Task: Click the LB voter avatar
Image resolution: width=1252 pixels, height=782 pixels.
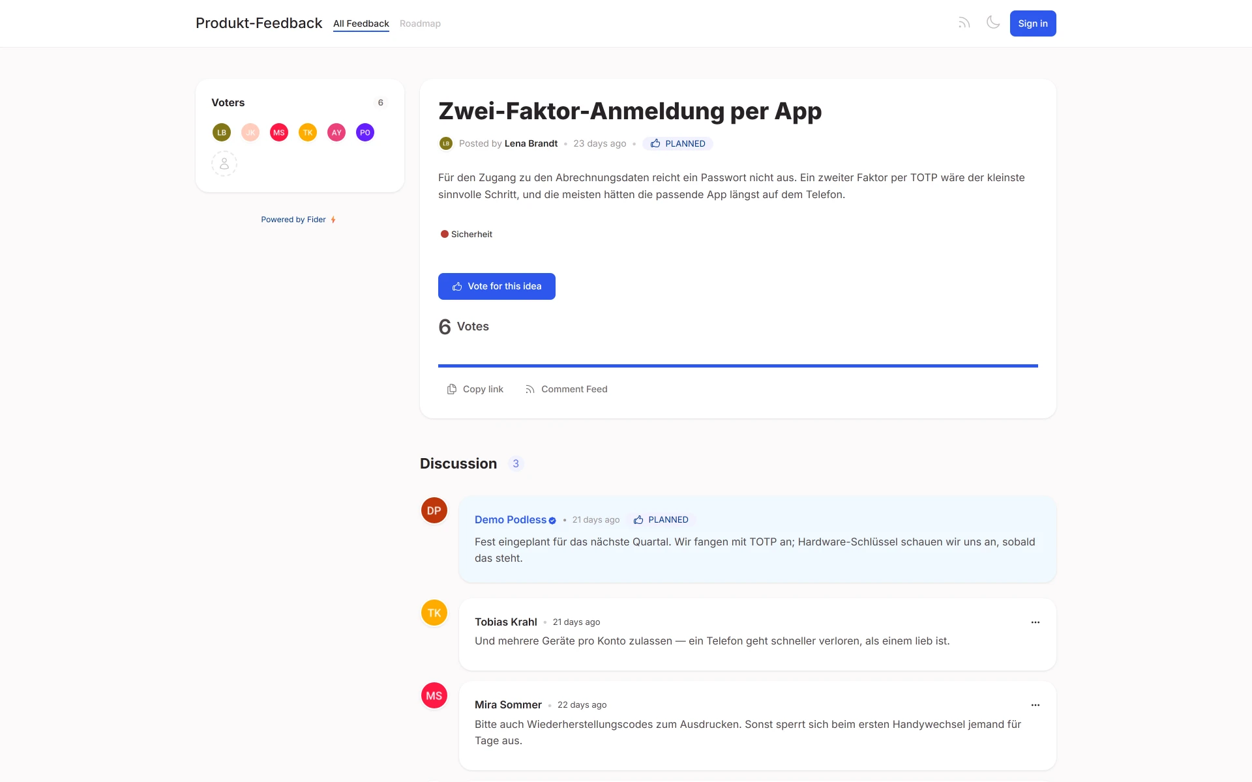Action: point(222,132)
